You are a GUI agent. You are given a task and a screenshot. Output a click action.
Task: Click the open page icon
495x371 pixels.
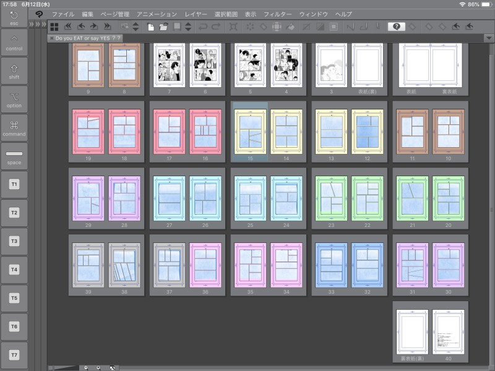pyautogui.click(x=125, y=27)
